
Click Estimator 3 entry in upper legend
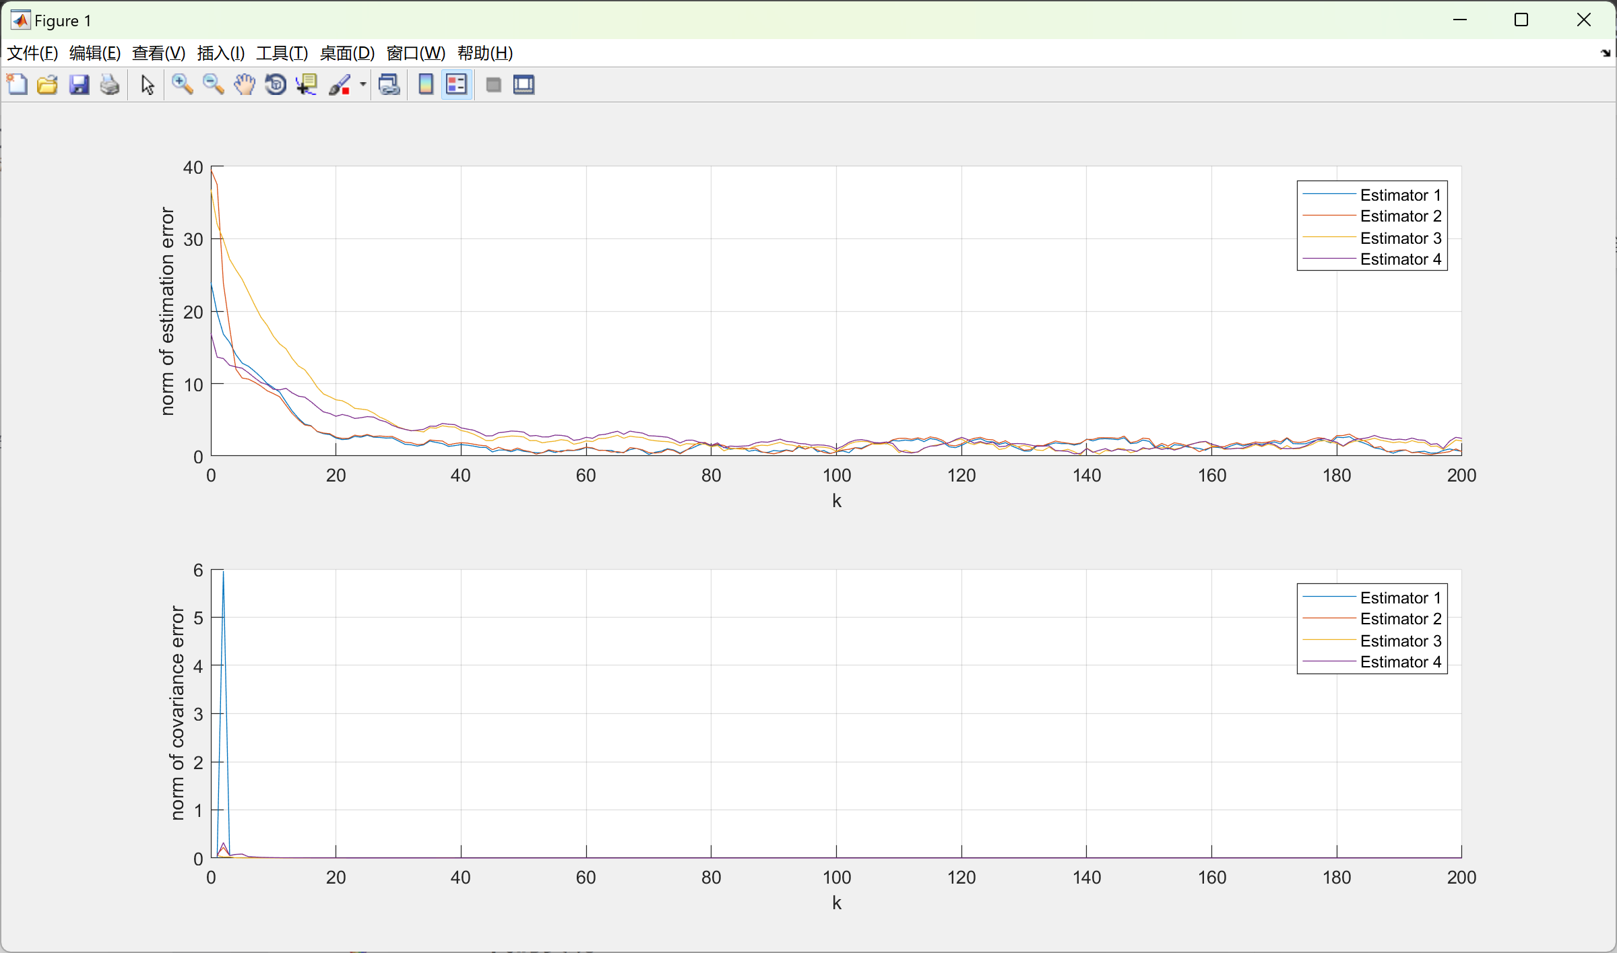(1400, 238)
